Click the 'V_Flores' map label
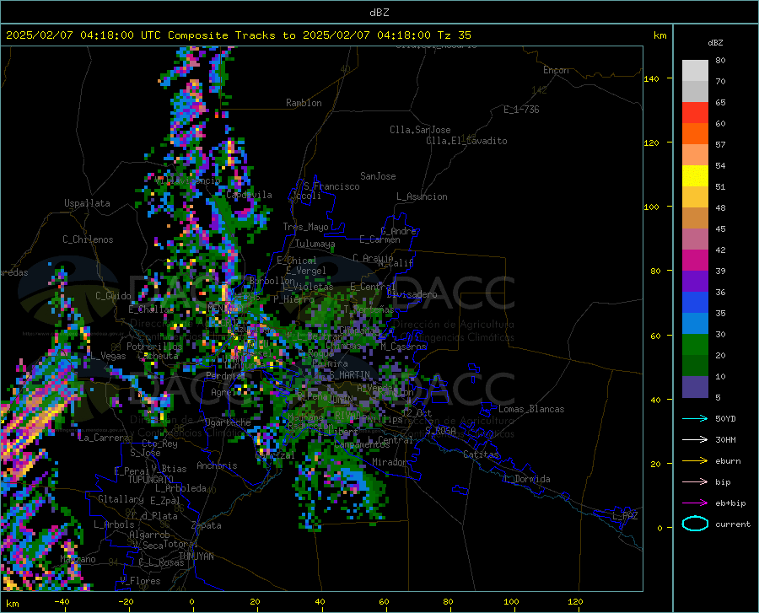 [x=140, y=581]
